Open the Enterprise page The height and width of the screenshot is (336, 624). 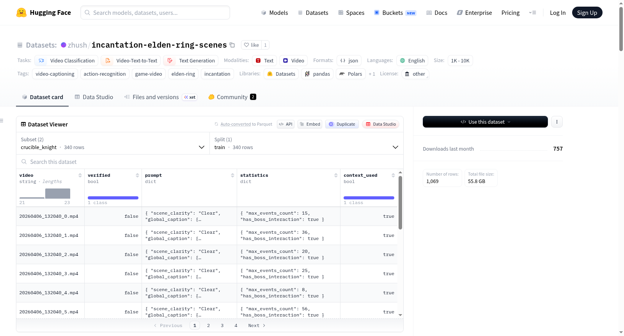click(x=474, y=12)
